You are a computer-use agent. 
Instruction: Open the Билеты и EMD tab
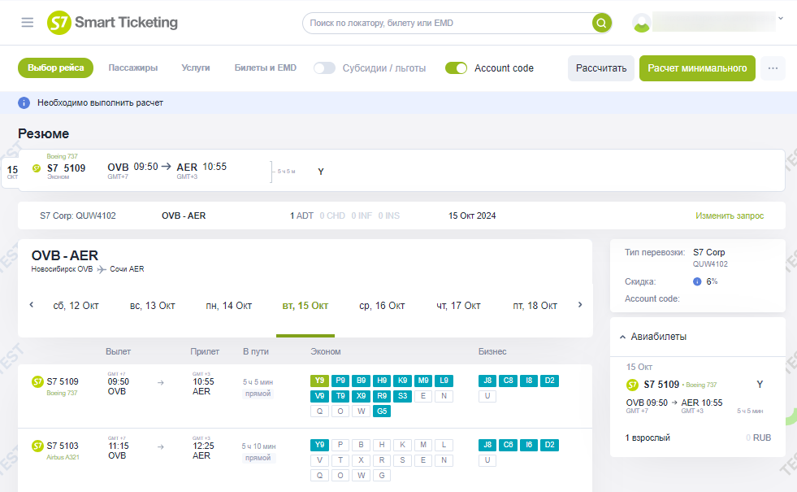coord(266,67)
